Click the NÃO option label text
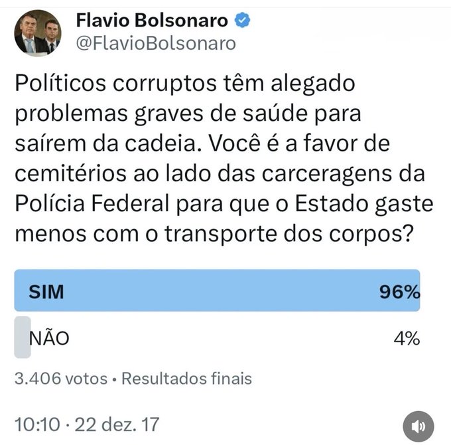Screen dimensions: 451x445 (50, 339)
